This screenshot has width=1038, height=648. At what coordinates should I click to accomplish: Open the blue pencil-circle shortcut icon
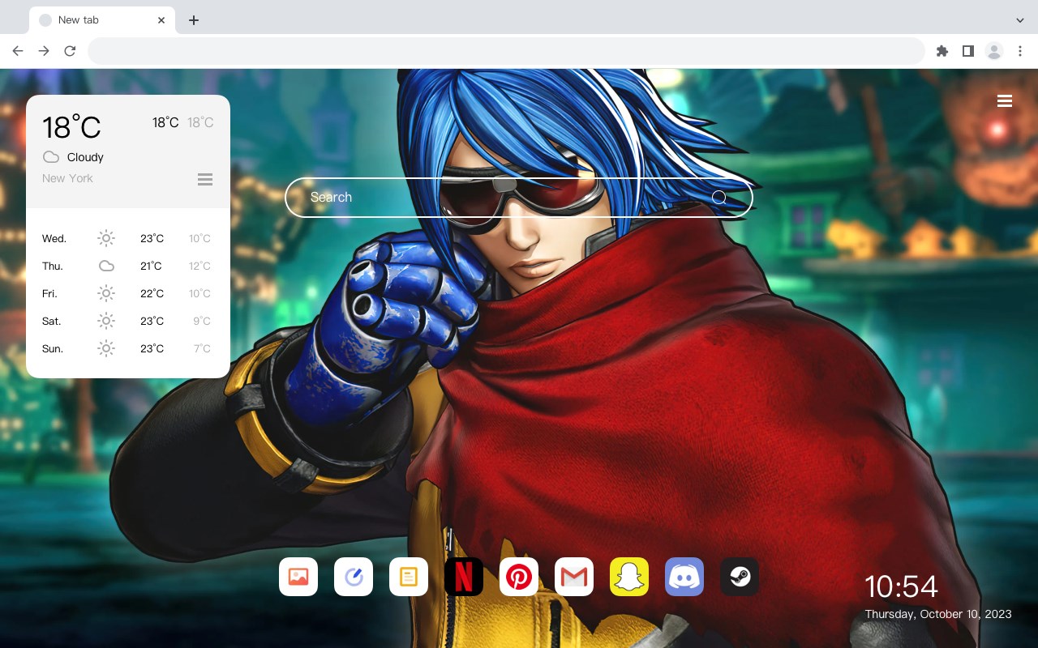(354, 577)
